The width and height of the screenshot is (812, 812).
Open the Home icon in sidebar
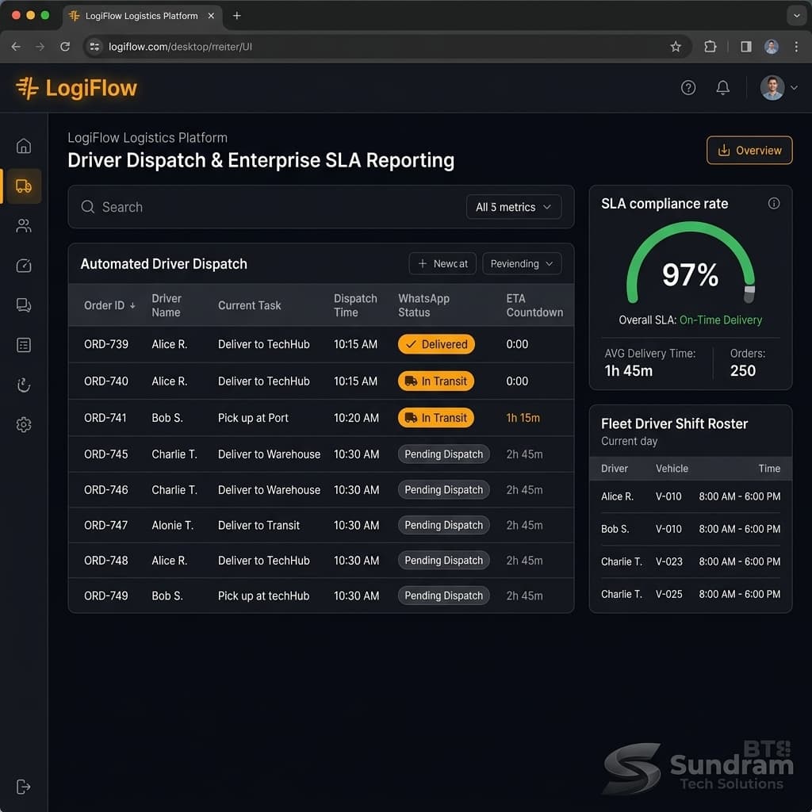23,146
